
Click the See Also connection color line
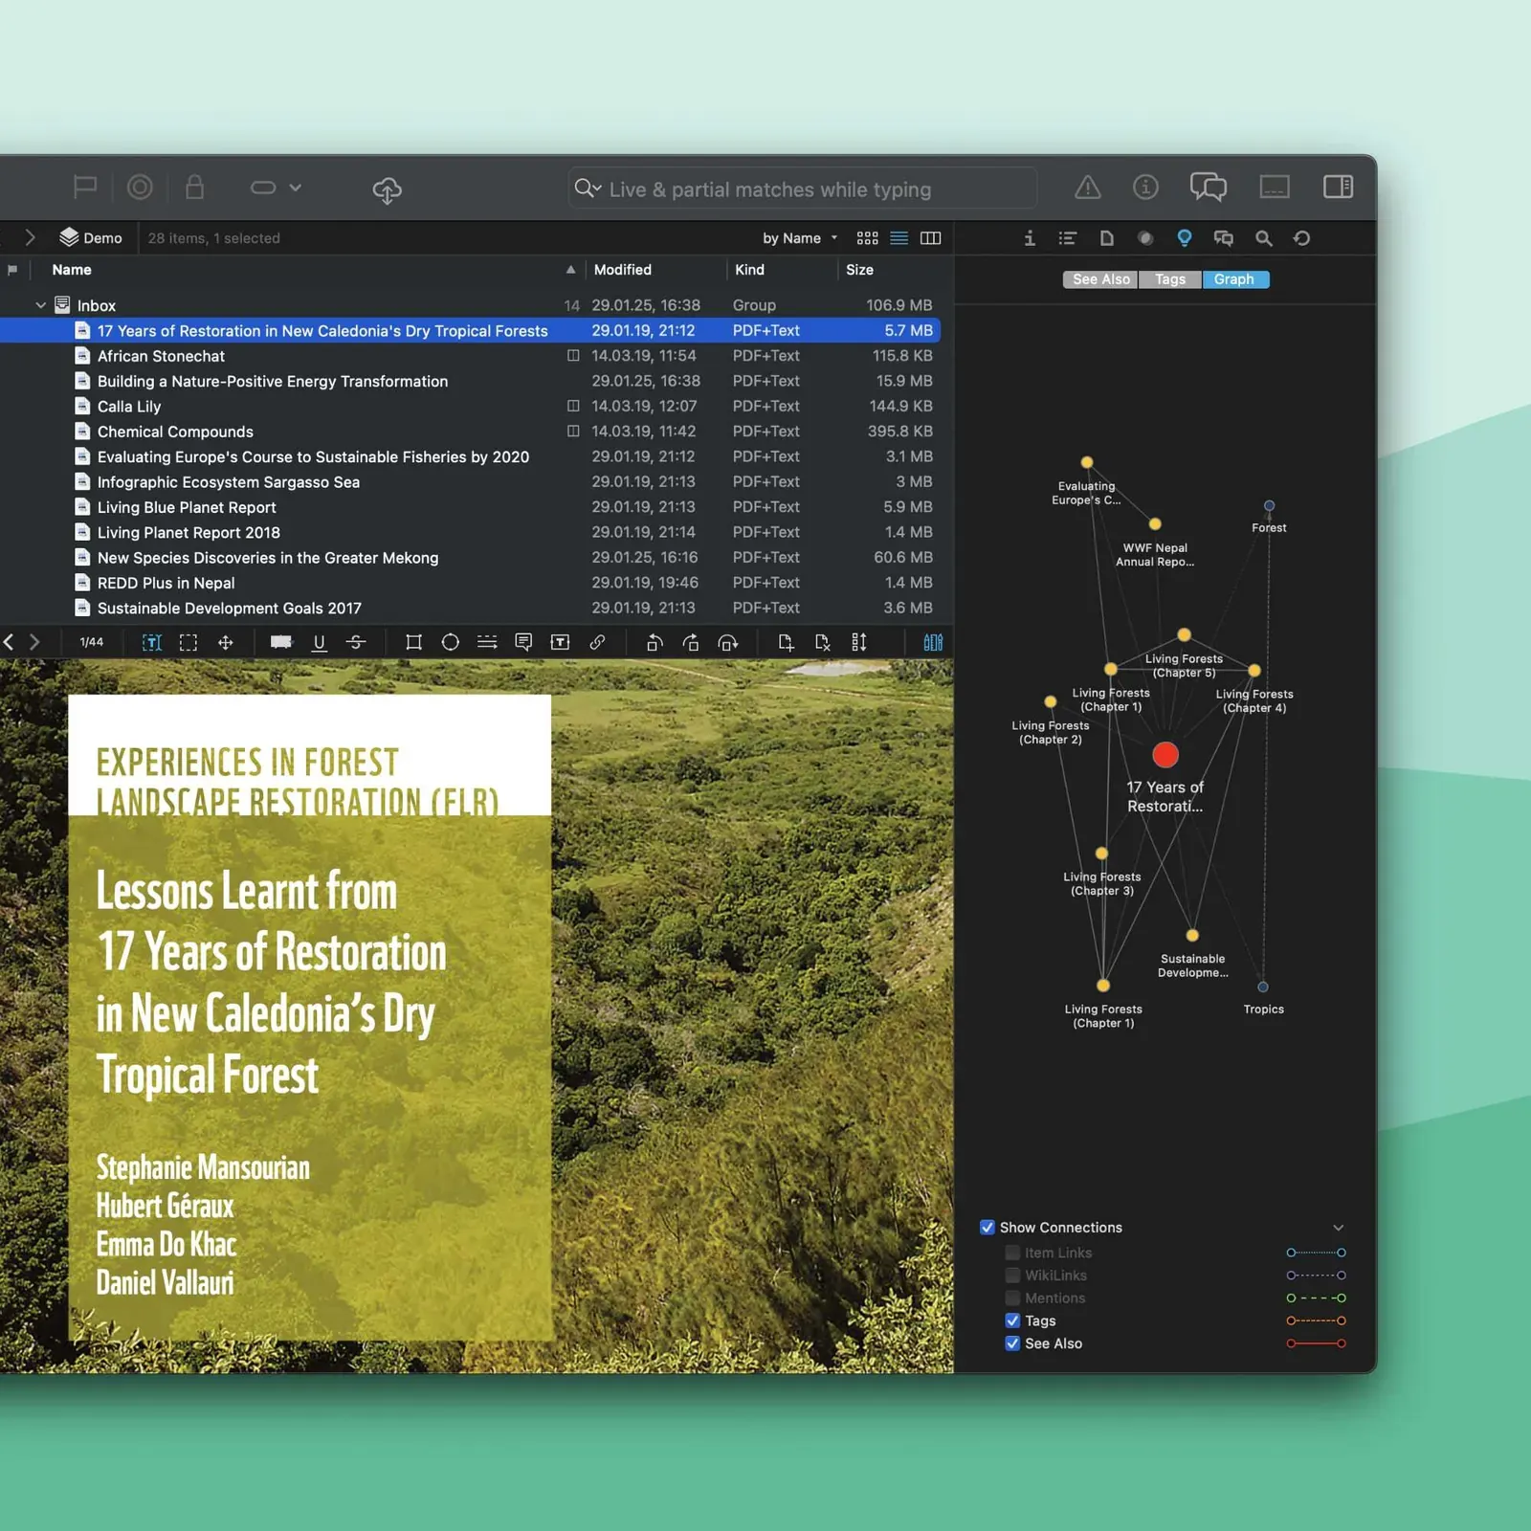point(1317,1343)
